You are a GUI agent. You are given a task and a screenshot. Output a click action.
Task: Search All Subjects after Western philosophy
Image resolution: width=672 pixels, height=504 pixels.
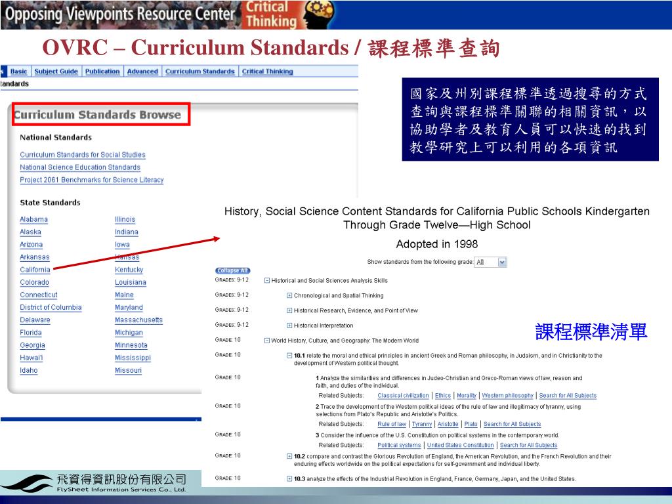(x=568, y=396)
